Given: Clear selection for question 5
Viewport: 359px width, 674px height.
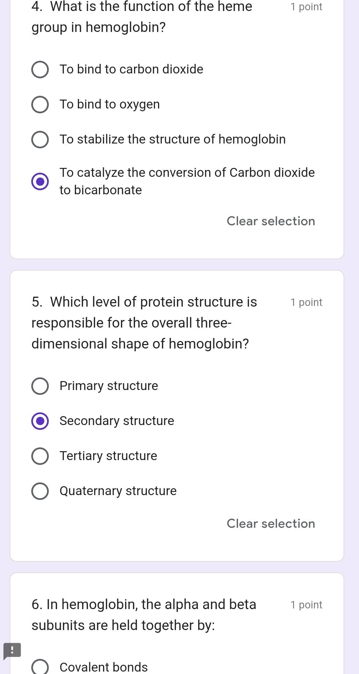Looking at the screenshot, I should [x=271, y=524].
